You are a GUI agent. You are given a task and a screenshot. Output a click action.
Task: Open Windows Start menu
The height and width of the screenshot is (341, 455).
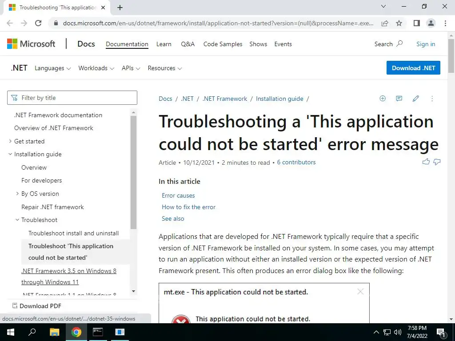coord(11,332)
